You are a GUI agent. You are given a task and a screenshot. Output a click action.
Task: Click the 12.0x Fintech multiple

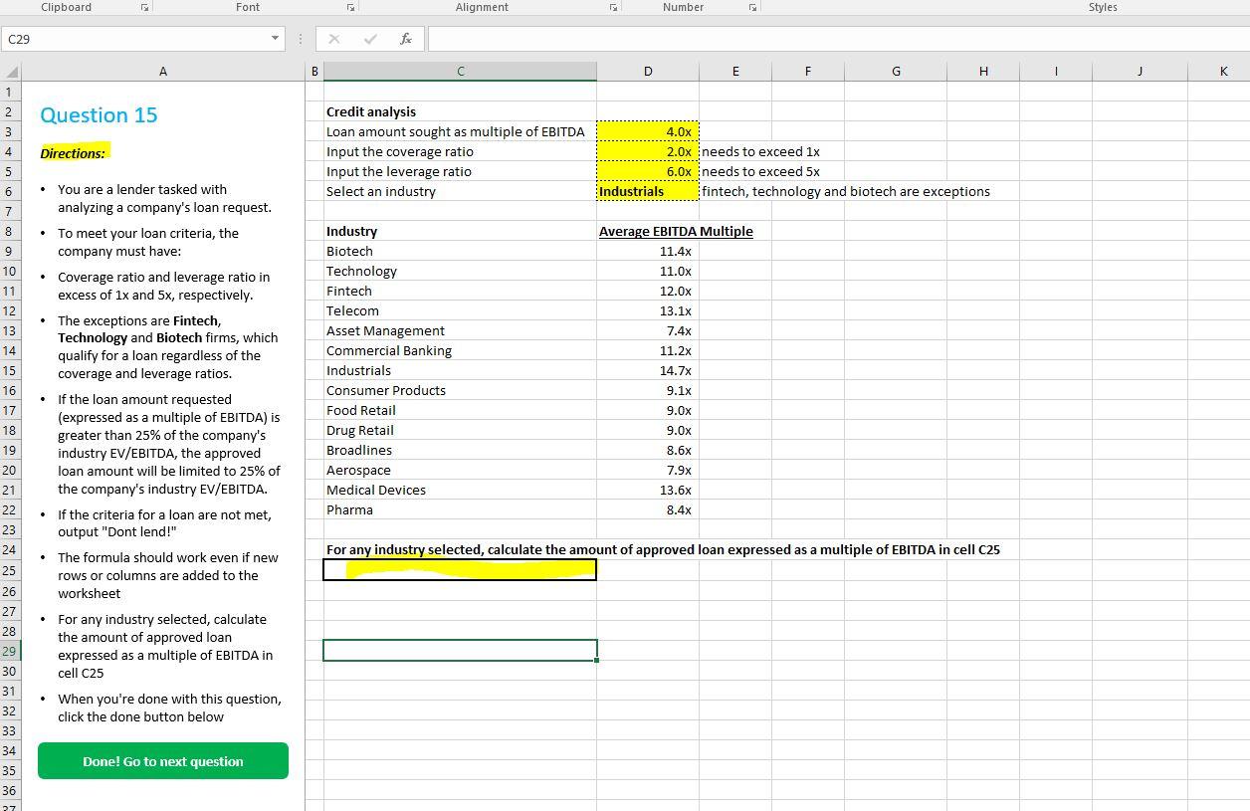[x=675, y=291]
